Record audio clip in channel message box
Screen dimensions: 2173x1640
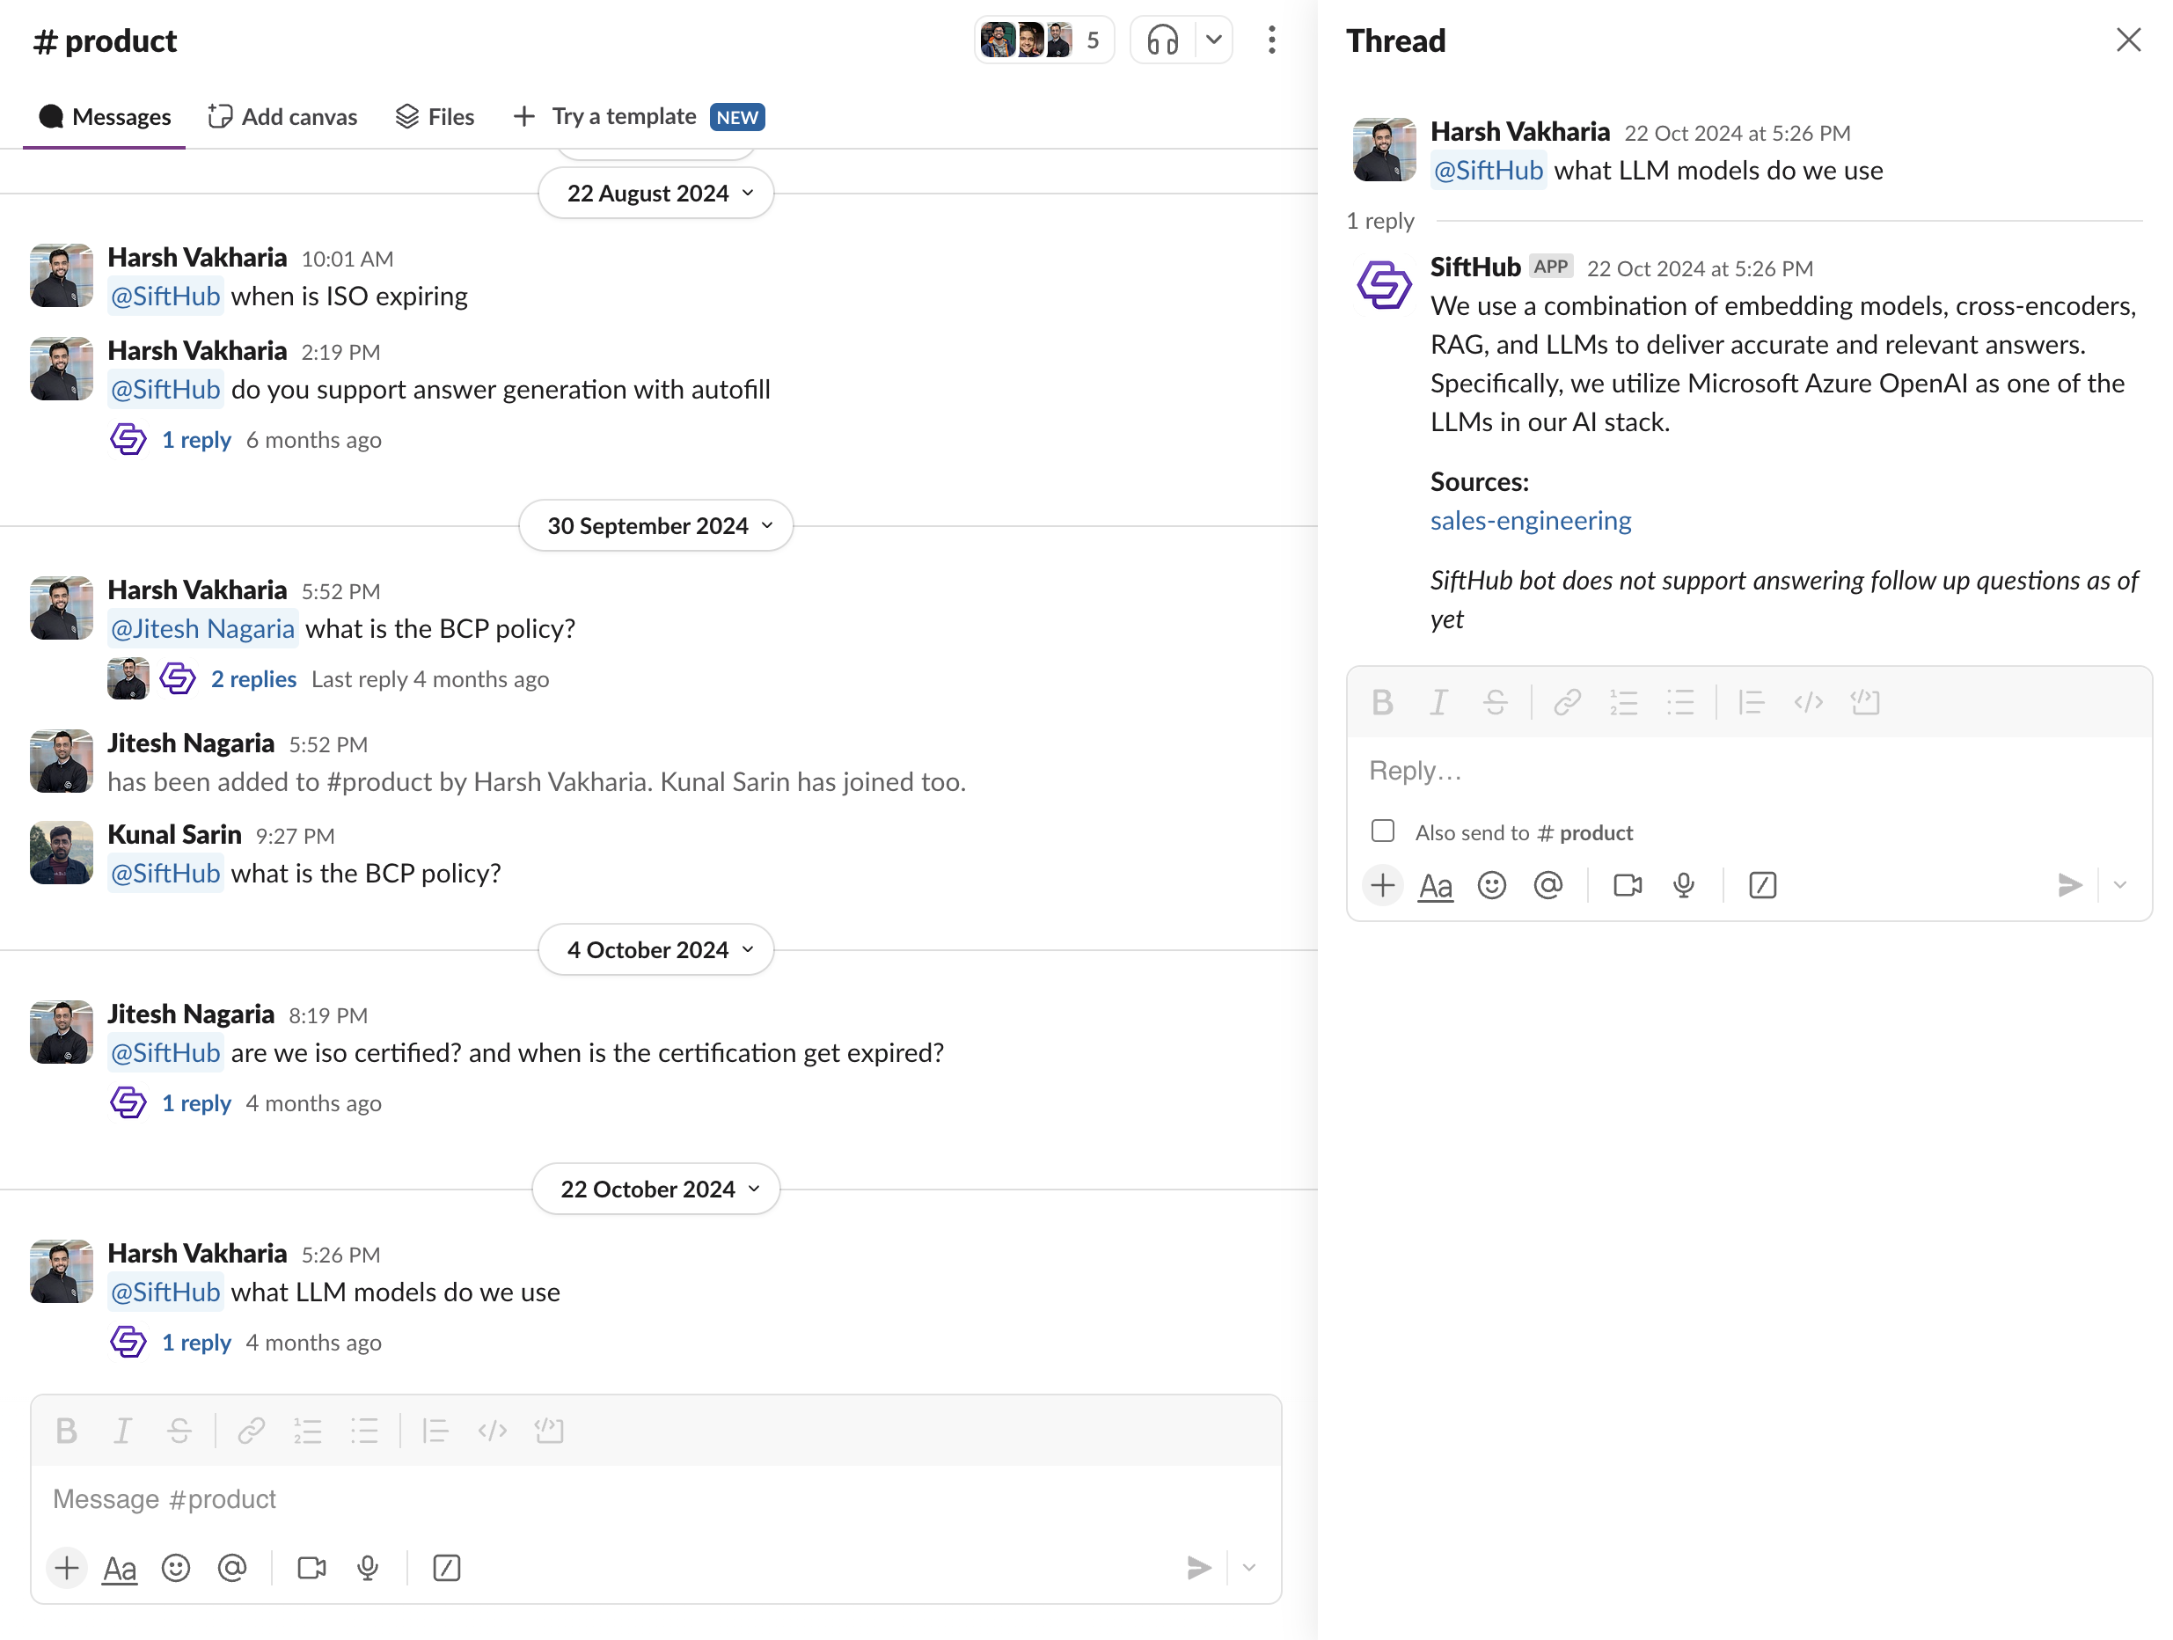pyautogui.click(x=368, y=1567)
